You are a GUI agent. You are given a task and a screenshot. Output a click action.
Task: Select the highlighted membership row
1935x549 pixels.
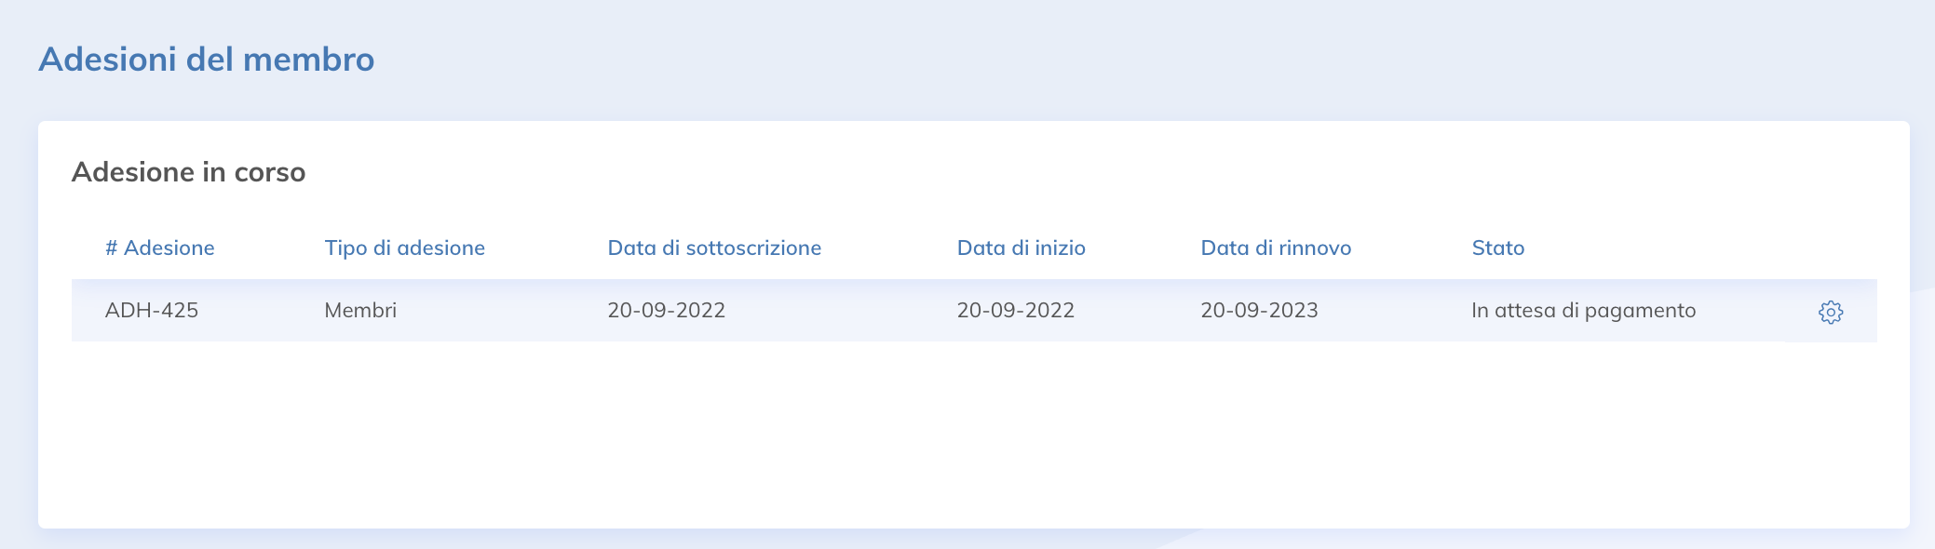tap(931, 310)
